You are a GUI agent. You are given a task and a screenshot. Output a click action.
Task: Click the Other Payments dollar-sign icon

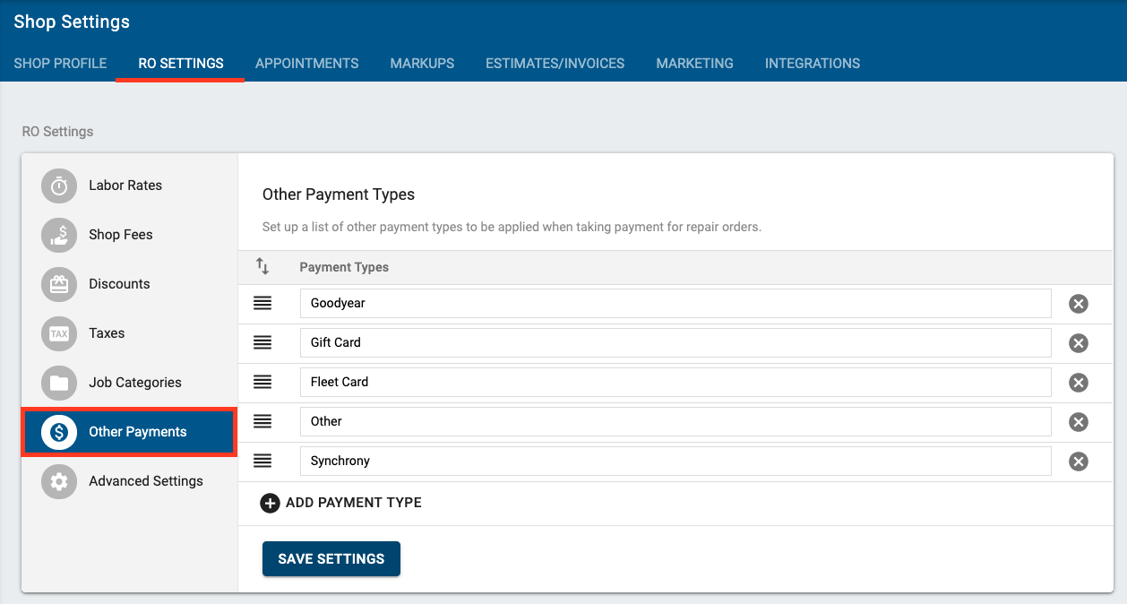click(59, 432)
